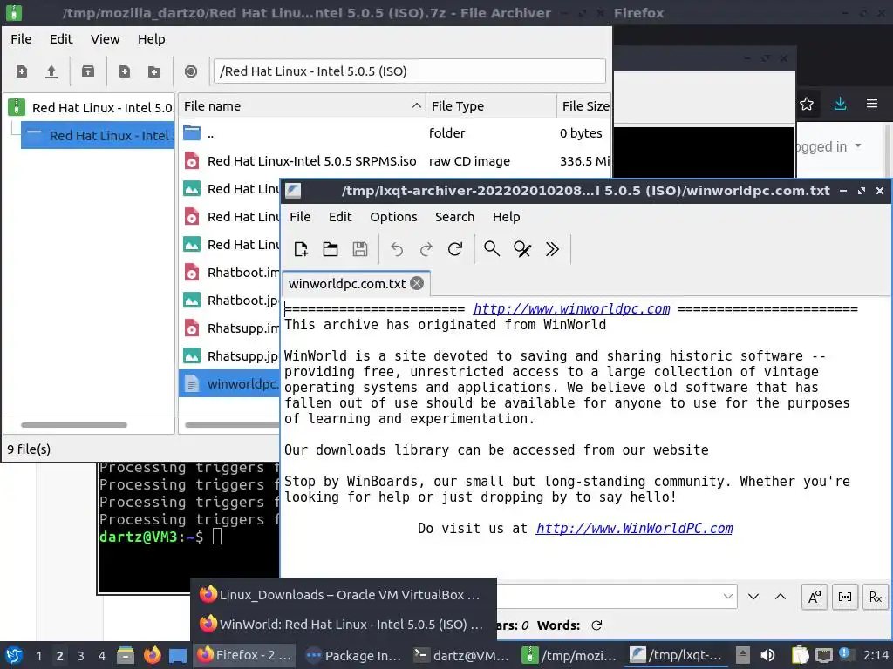Create a new document in the text editor
The width and height of the screenshot is (893, 669).
pos(301,249)
